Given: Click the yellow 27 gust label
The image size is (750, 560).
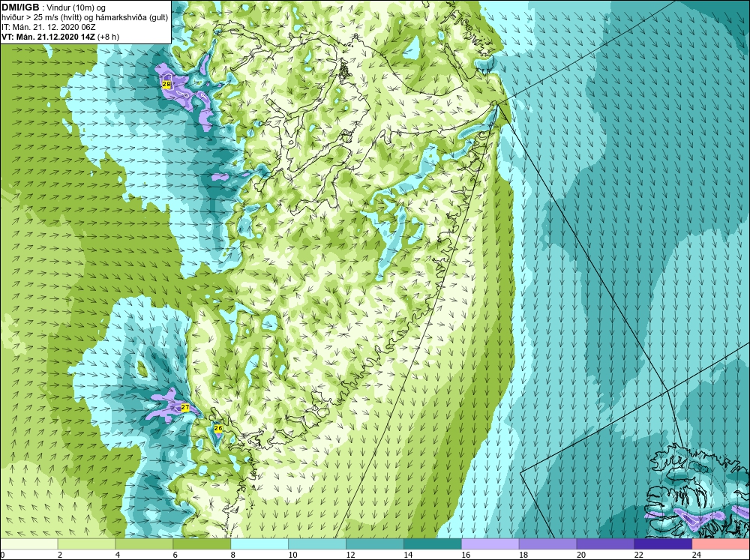Looking at the screenshot, I should (x=185, y=408).
